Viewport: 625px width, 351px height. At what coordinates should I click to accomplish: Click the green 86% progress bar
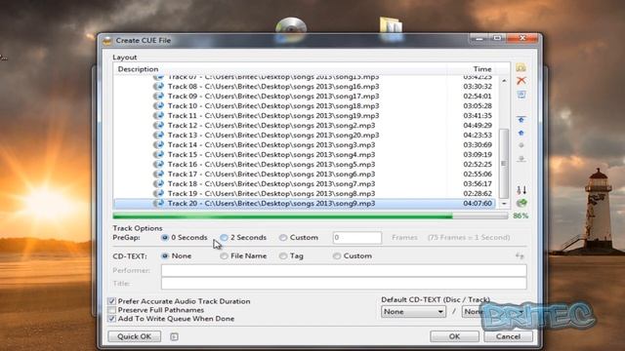pyautogui.click(x=311, y=216)
